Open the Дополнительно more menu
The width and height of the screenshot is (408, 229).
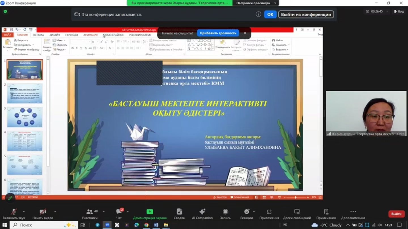coord(353,212)
